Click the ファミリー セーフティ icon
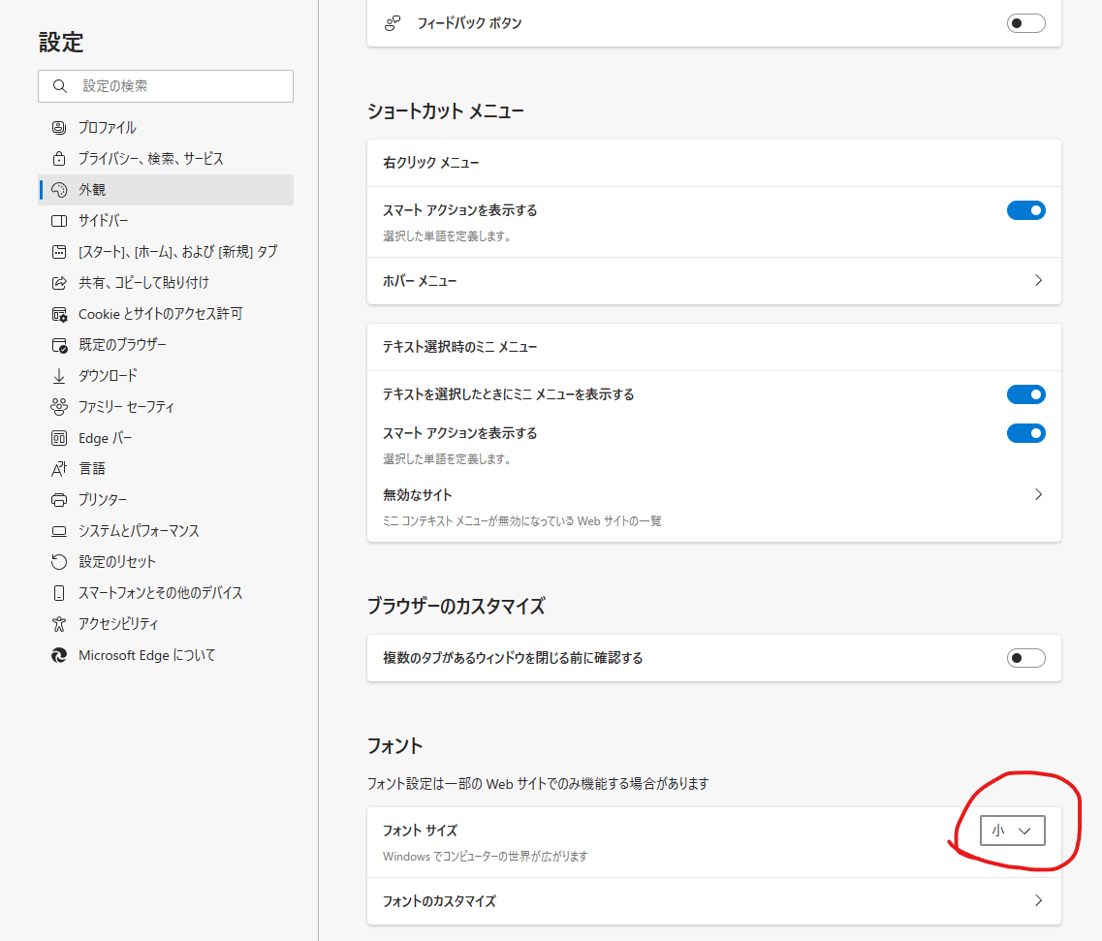This screenshot has width=1102, height=941. pos(59,407)
